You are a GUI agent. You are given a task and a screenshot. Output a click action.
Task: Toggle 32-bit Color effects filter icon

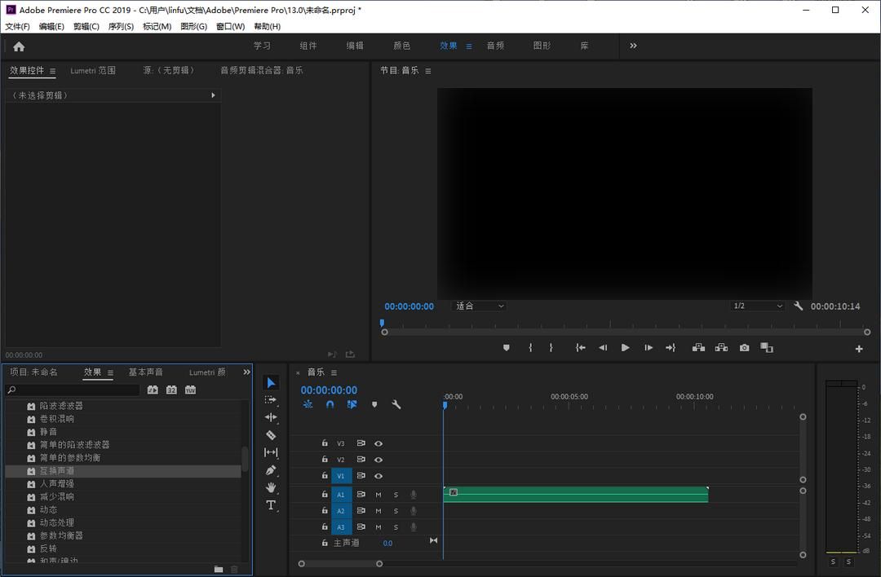click(171, 390)
